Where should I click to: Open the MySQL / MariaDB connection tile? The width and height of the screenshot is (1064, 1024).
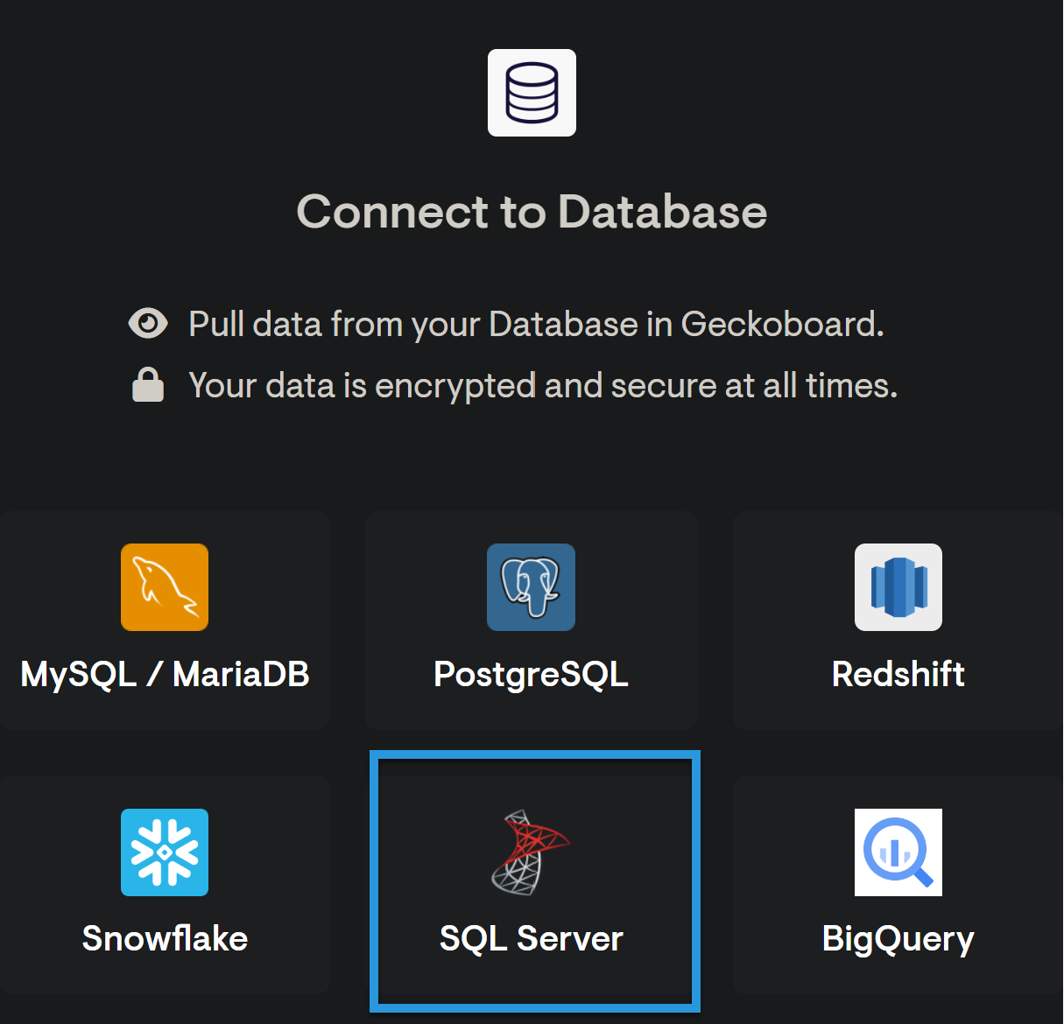(164, 621)
